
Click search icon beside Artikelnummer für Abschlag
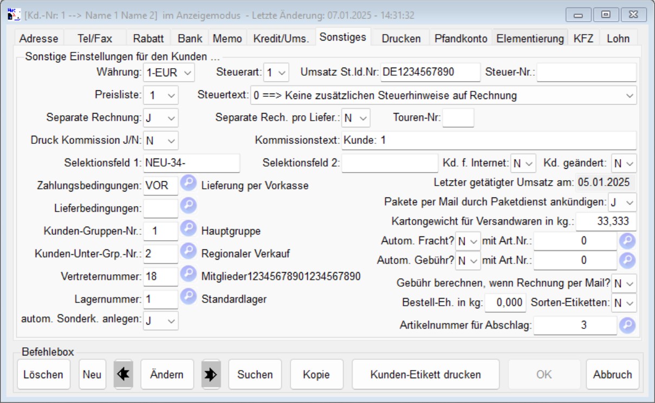pyautogui.click(x=627, y=325)
